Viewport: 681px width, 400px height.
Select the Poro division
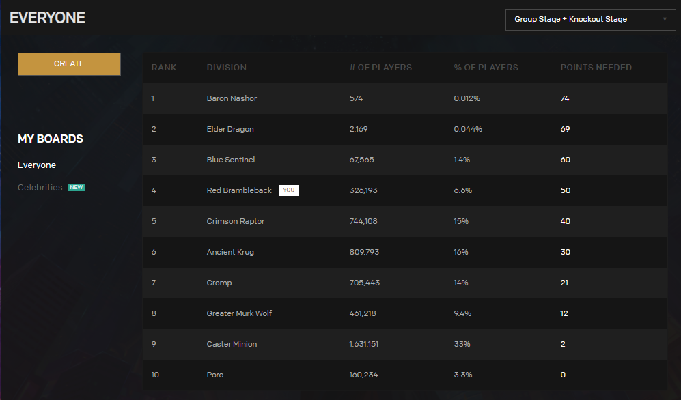[x=215, y=375]
